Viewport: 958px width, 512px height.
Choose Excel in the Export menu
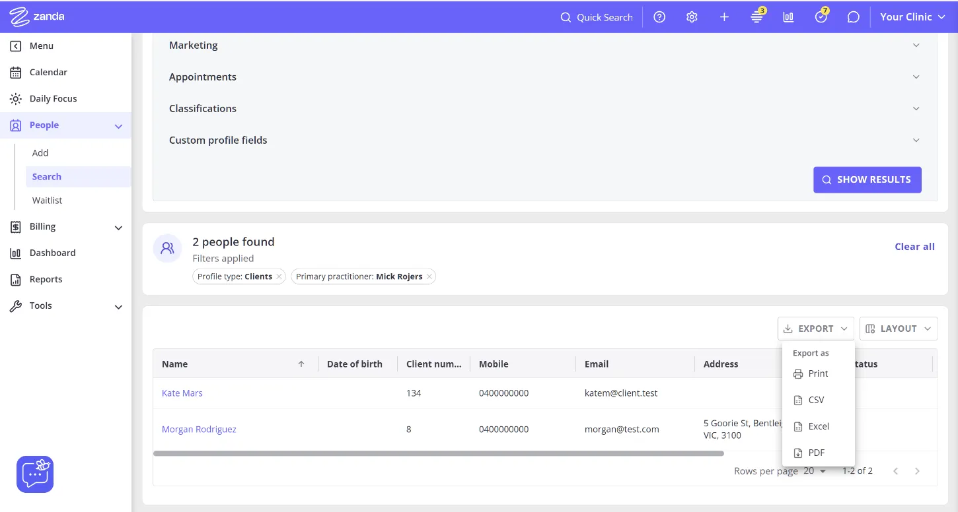click(x=818, y=426)
